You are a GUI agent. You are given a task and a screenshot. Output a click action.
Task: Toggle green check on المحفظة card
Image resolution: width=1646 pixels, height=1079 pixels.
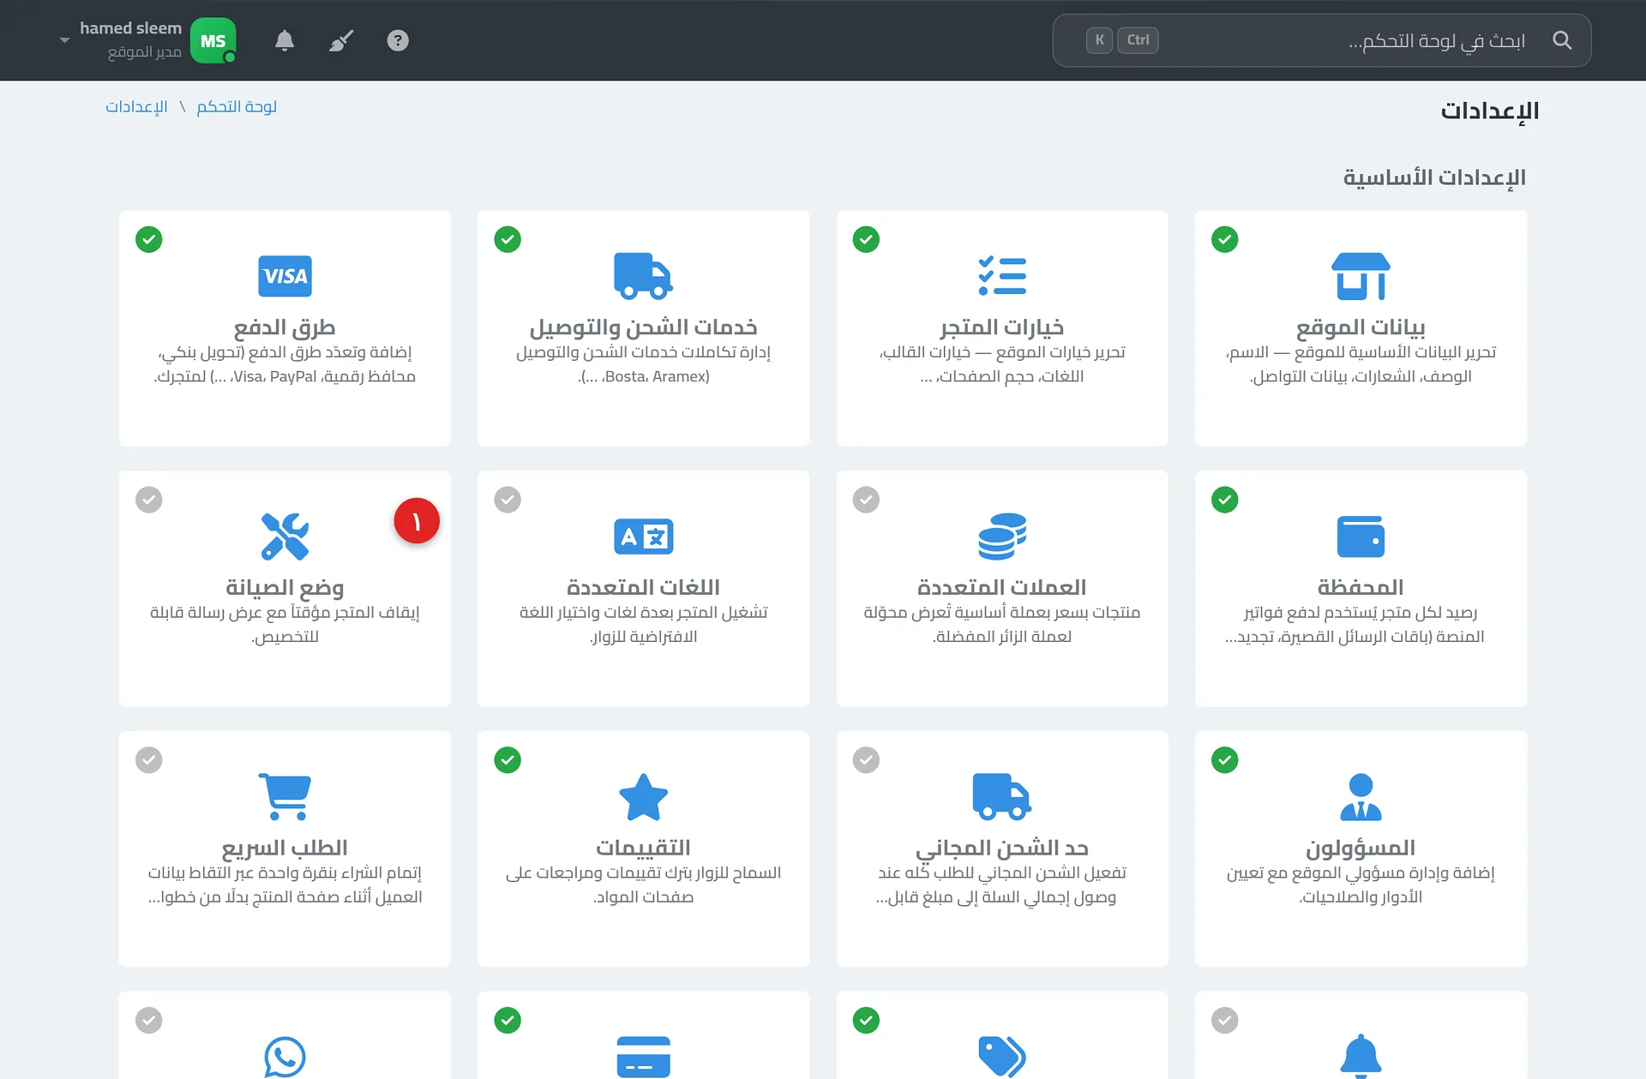pos(1224,500)
